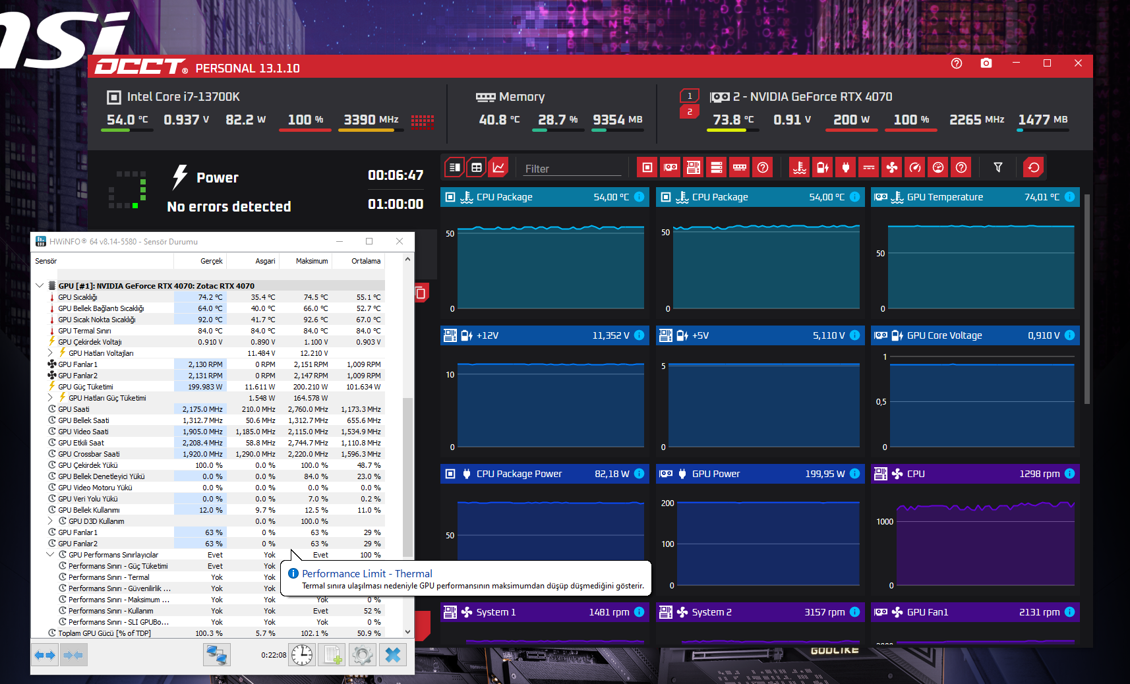Expand the GPU Hatları Güç Tüketimi row

pos(51,398)
